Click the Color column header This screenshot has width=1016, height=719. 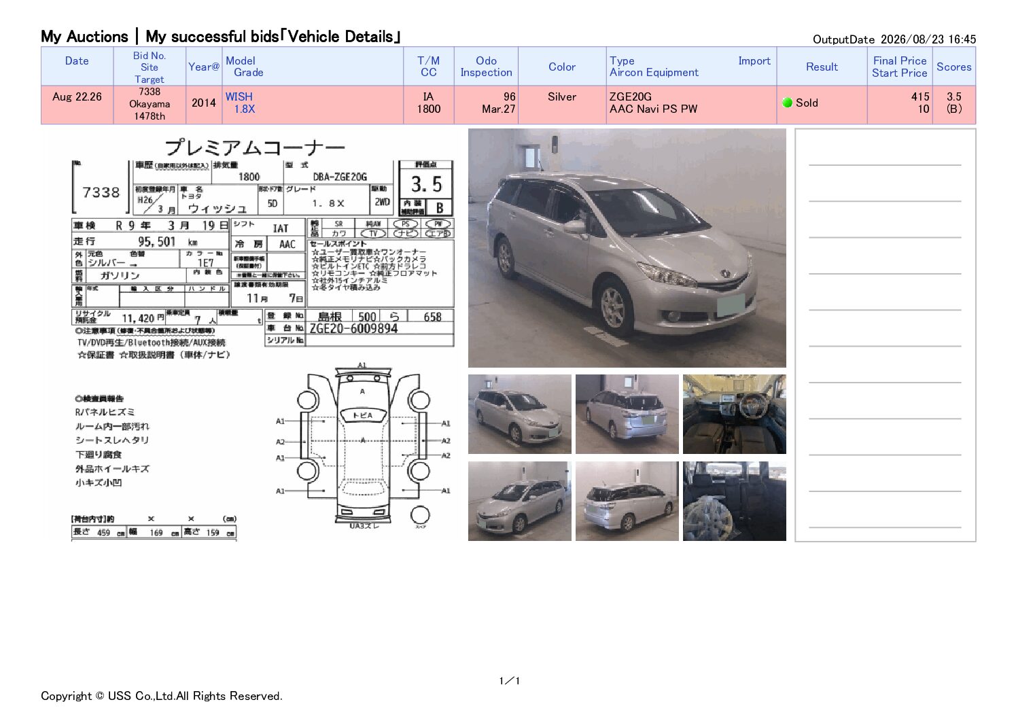562,67
